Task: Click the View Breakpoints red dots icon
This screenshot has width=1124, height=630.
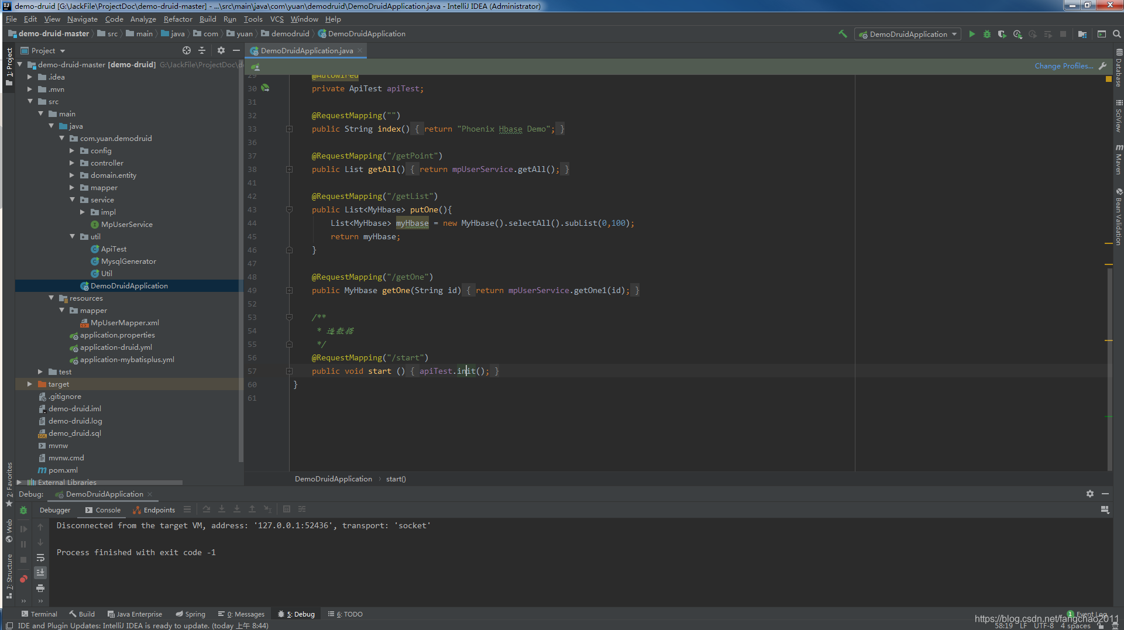Action: [23, 579]
